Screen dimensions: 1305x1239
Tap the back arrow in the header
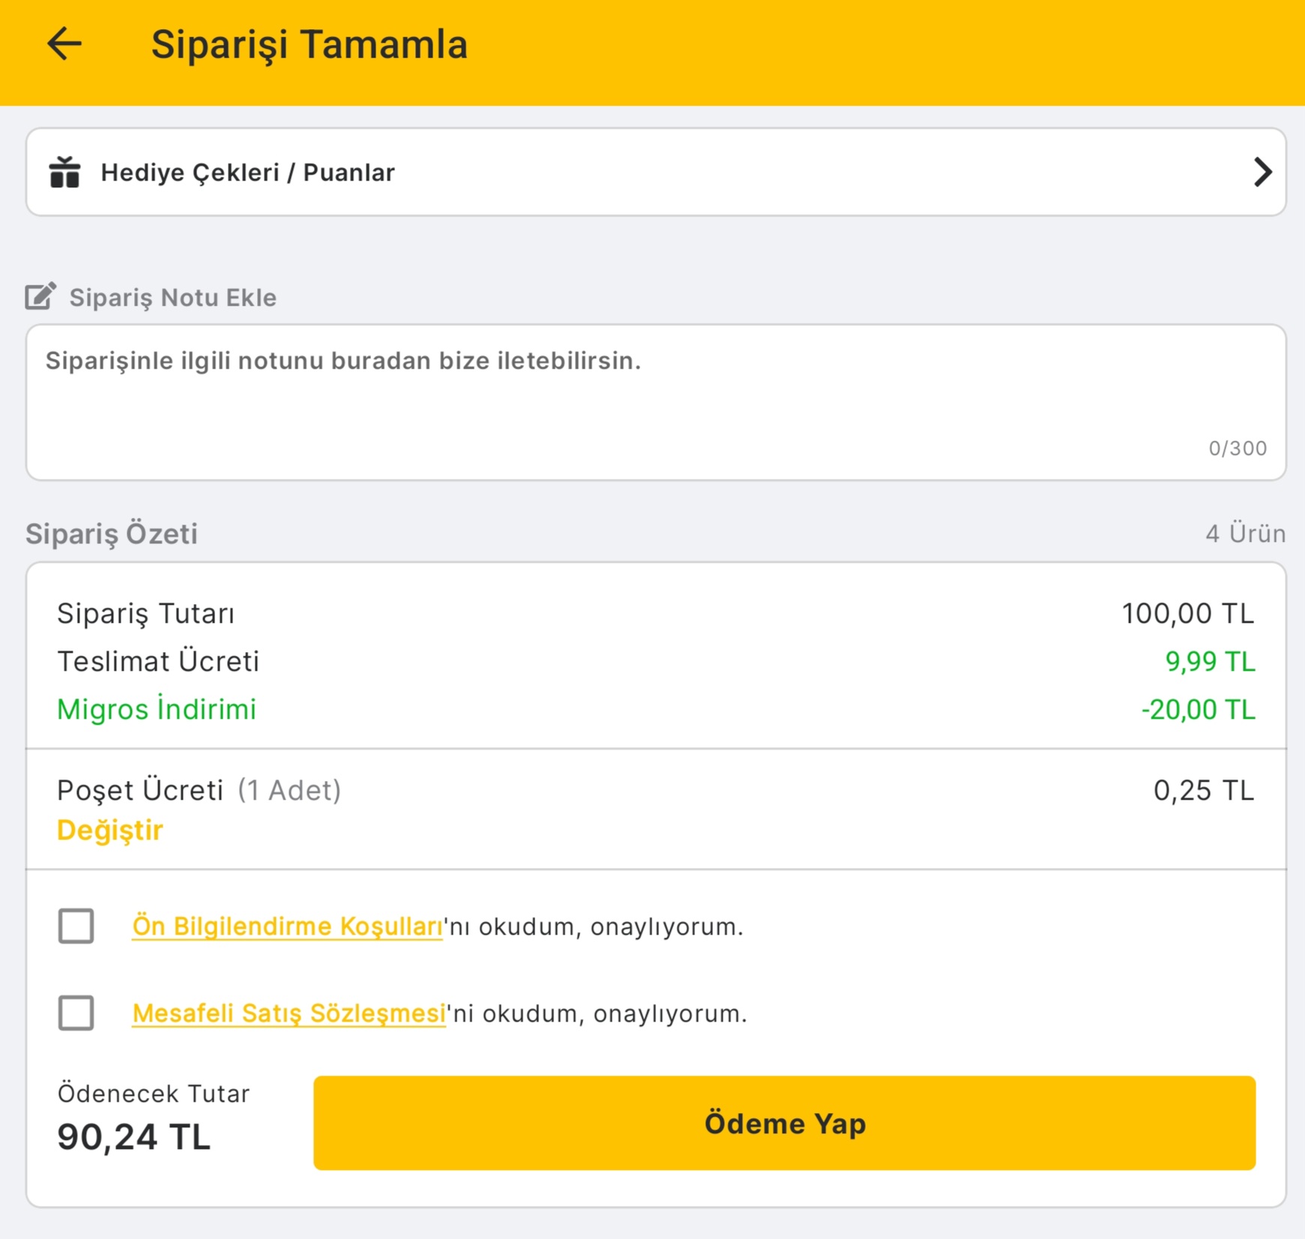coord(64,43)
